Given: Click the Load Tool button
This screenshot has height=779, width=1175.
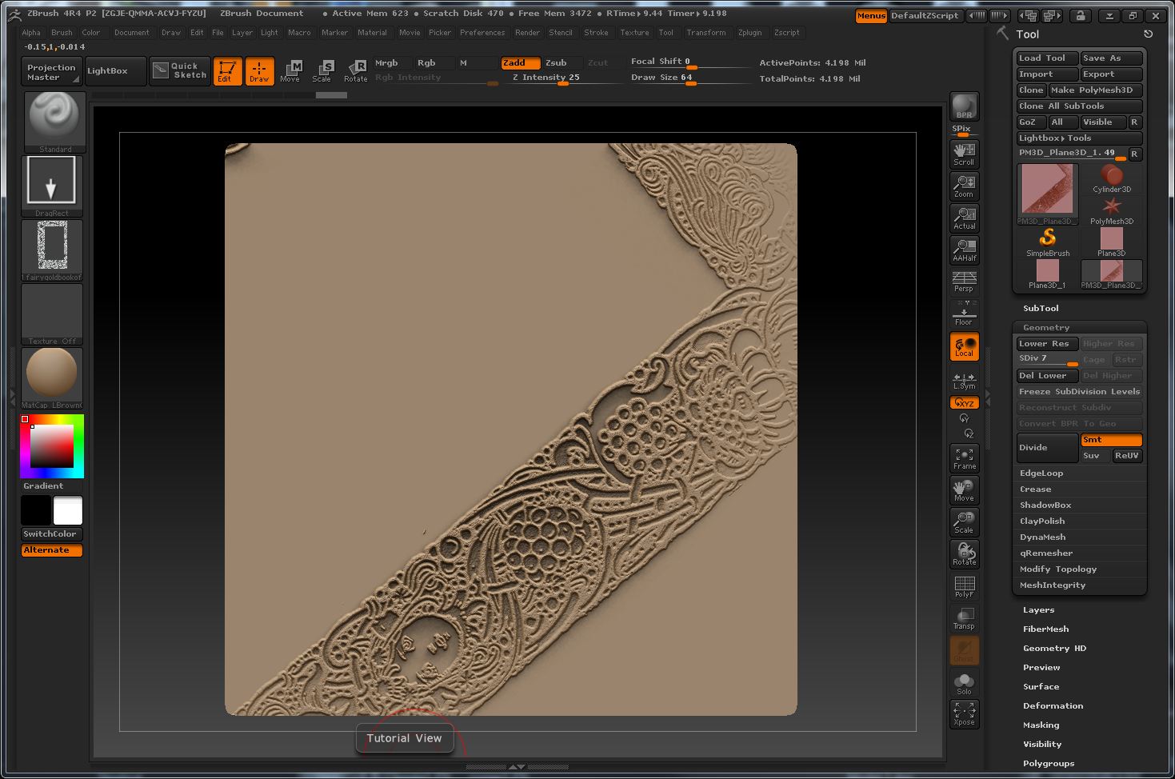Looking at the screenshot, I should pos(1047,58).
